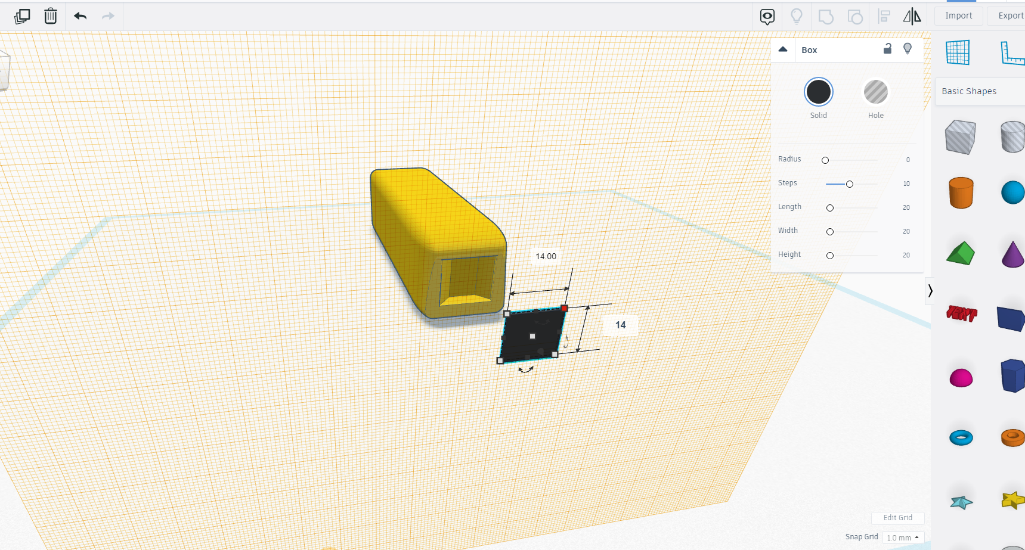This screenshot has height=550, width=1025.
Task: Open the Snap Grid 1.0 mm dropdown
Action: click(x=903, y=537)
